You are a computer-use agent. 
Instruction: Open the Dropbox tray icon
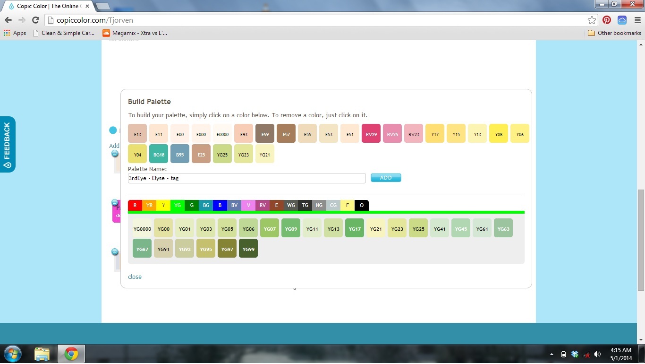coord(575,354)
